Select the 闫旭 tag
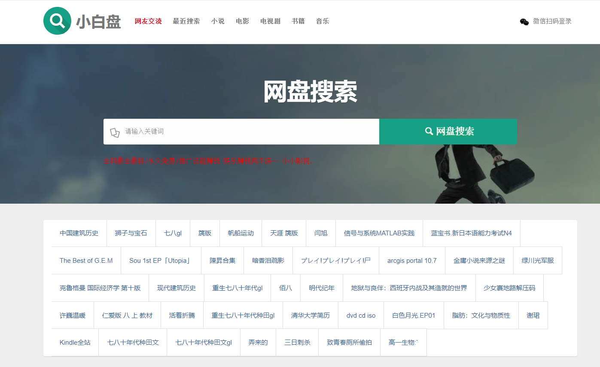This screenshot has width=600, height=367. tap(321, 233)
